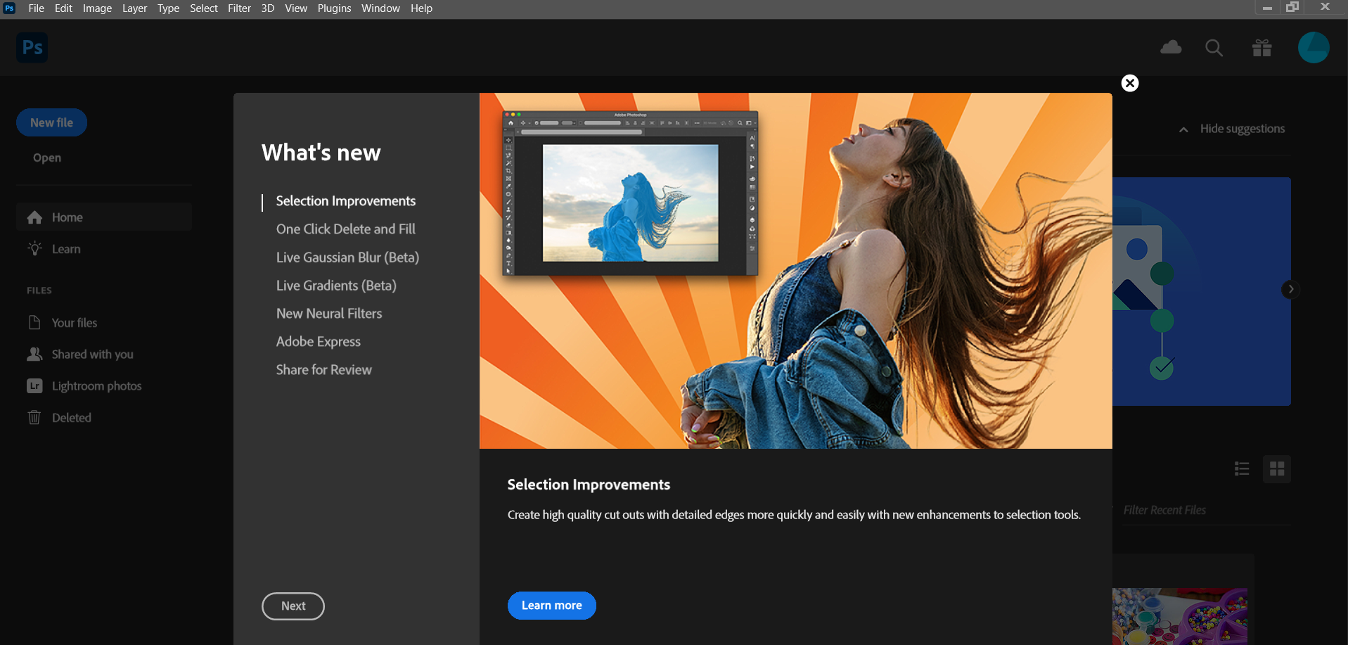
Task: Switch to grid view of recent files
Action: 1277,469
